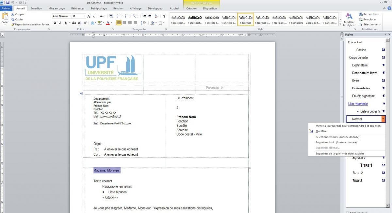Switch to the Mise en page tab
Viewport: 392px width, 213px height.
coord(57,8)
